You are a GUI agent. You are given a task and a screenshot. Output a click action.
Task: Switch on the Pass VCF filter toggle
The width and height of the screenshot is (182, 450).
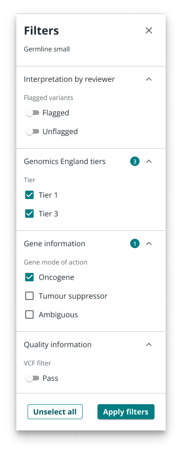(x=32, y=378)
